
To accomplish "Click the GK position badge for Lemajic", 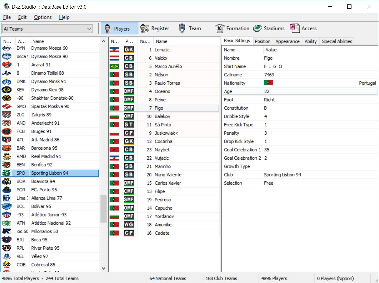I will coord(129,50).
